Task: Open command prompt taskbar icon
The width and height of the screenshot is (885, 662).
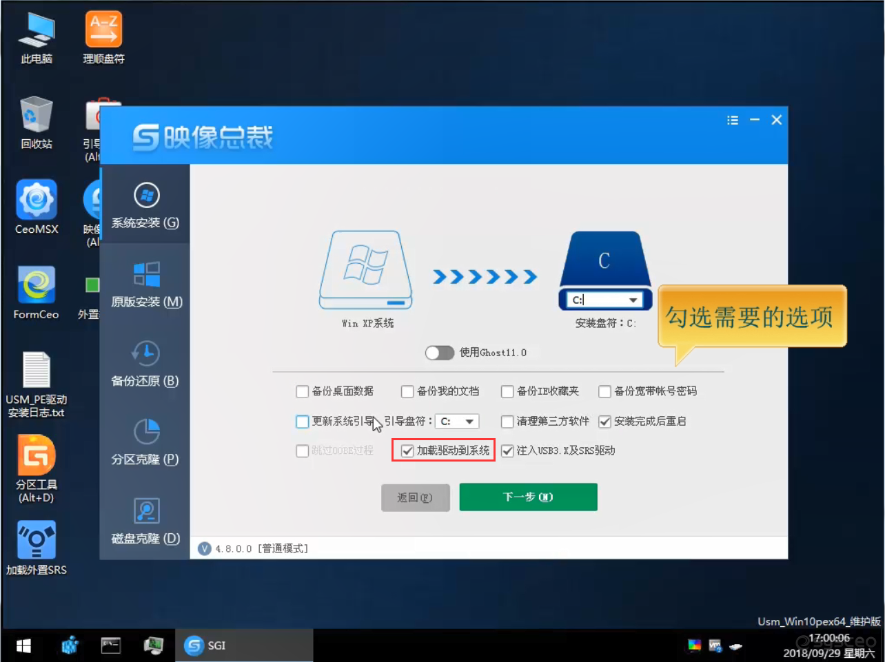Action: pyautogui.click(x=111, y=645)
